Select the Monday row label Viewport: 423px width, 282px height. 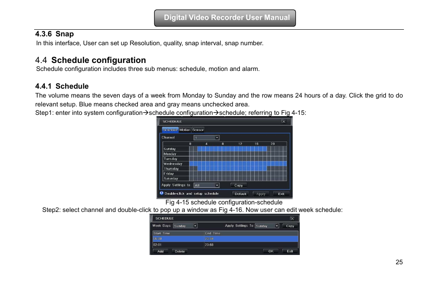(176, 154)
